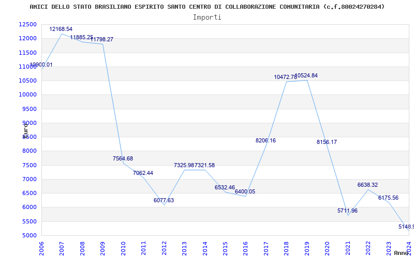Viewport: 414px width, 258px height.
Task: Click the 5500 y-axis tick label
Action: tap(29, 221)
